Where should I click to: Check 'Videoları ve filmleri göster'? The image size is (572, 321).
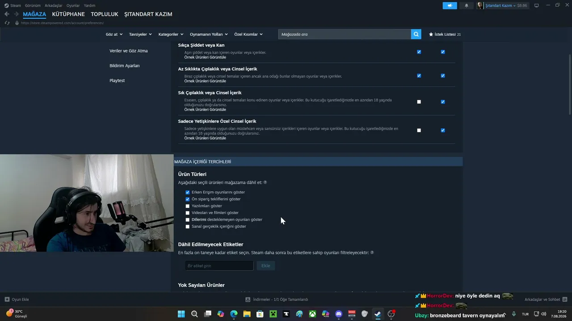click(x=188, y=213)
